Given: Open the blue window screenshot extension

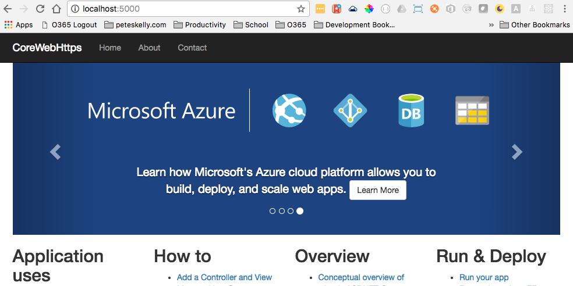Looking at the screenshot, I should pyautogui.click(x=418, y=9).
